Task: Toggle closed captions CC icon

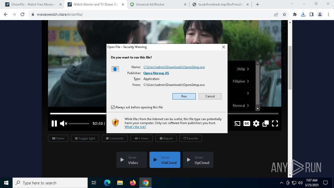Action: pyautogui.click(x=247, y=124)
